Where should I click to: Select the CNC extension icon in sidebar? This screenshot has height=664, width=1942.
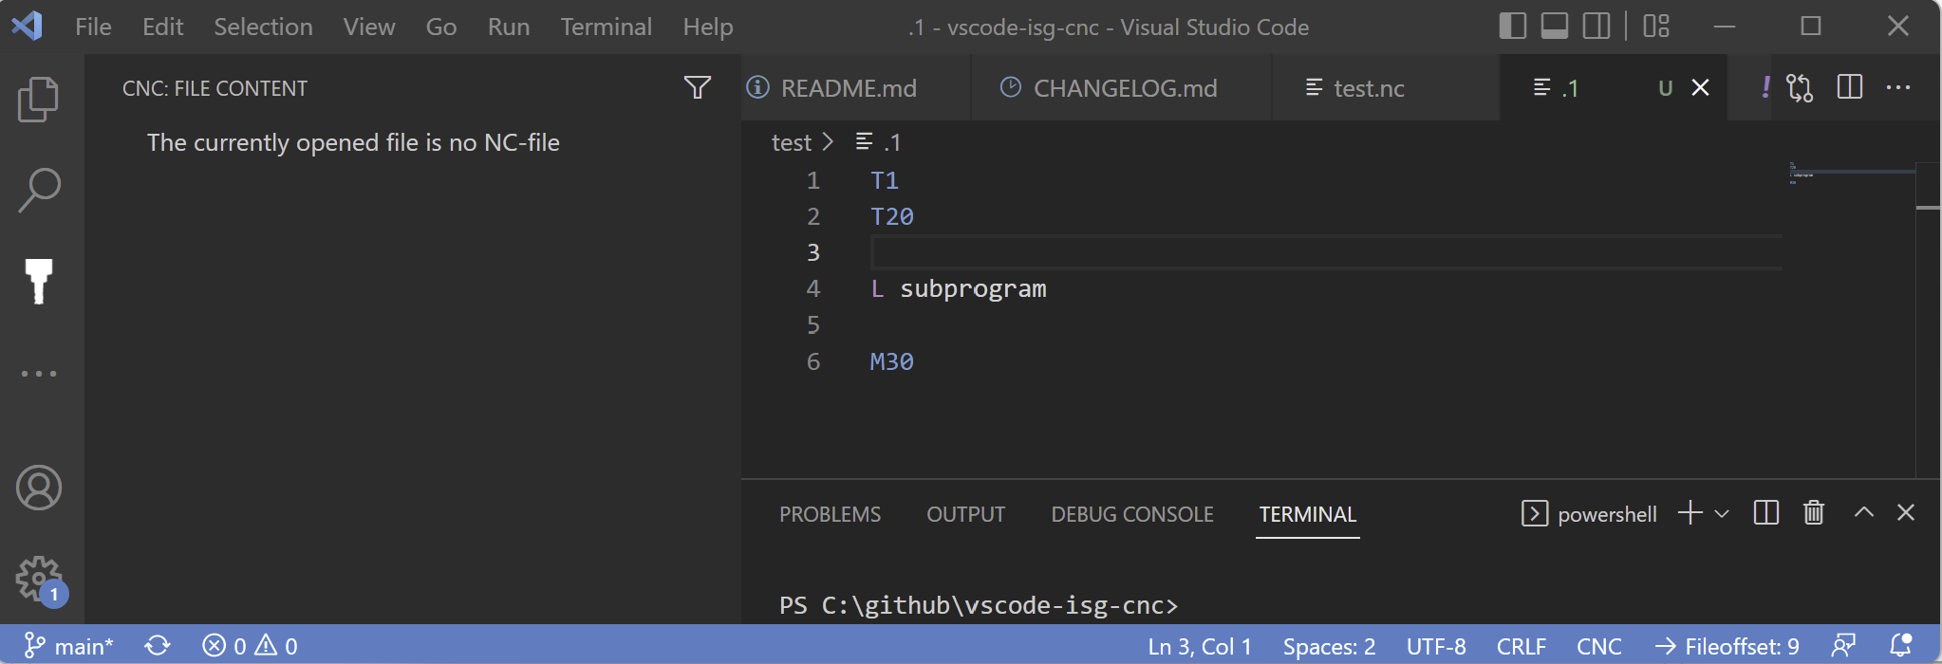pos(38,281)
